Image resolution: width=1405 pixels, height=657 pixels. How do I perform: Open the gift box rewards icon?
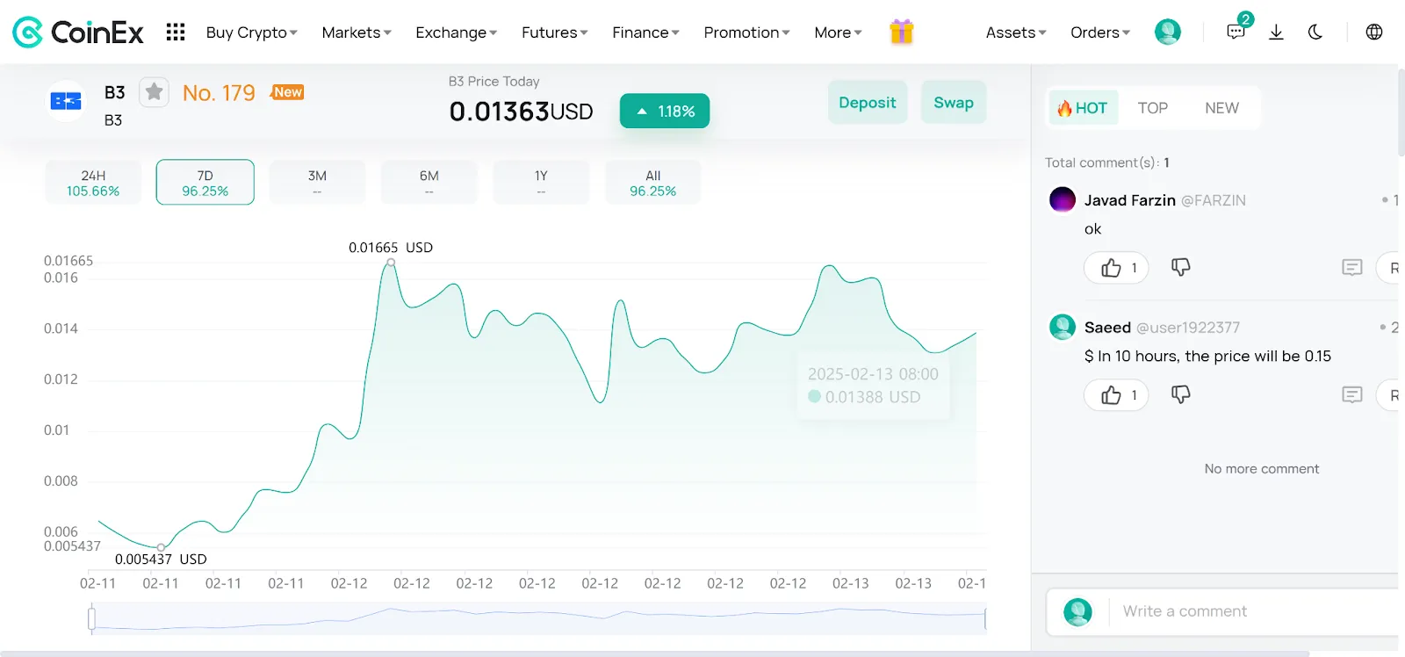901,32
